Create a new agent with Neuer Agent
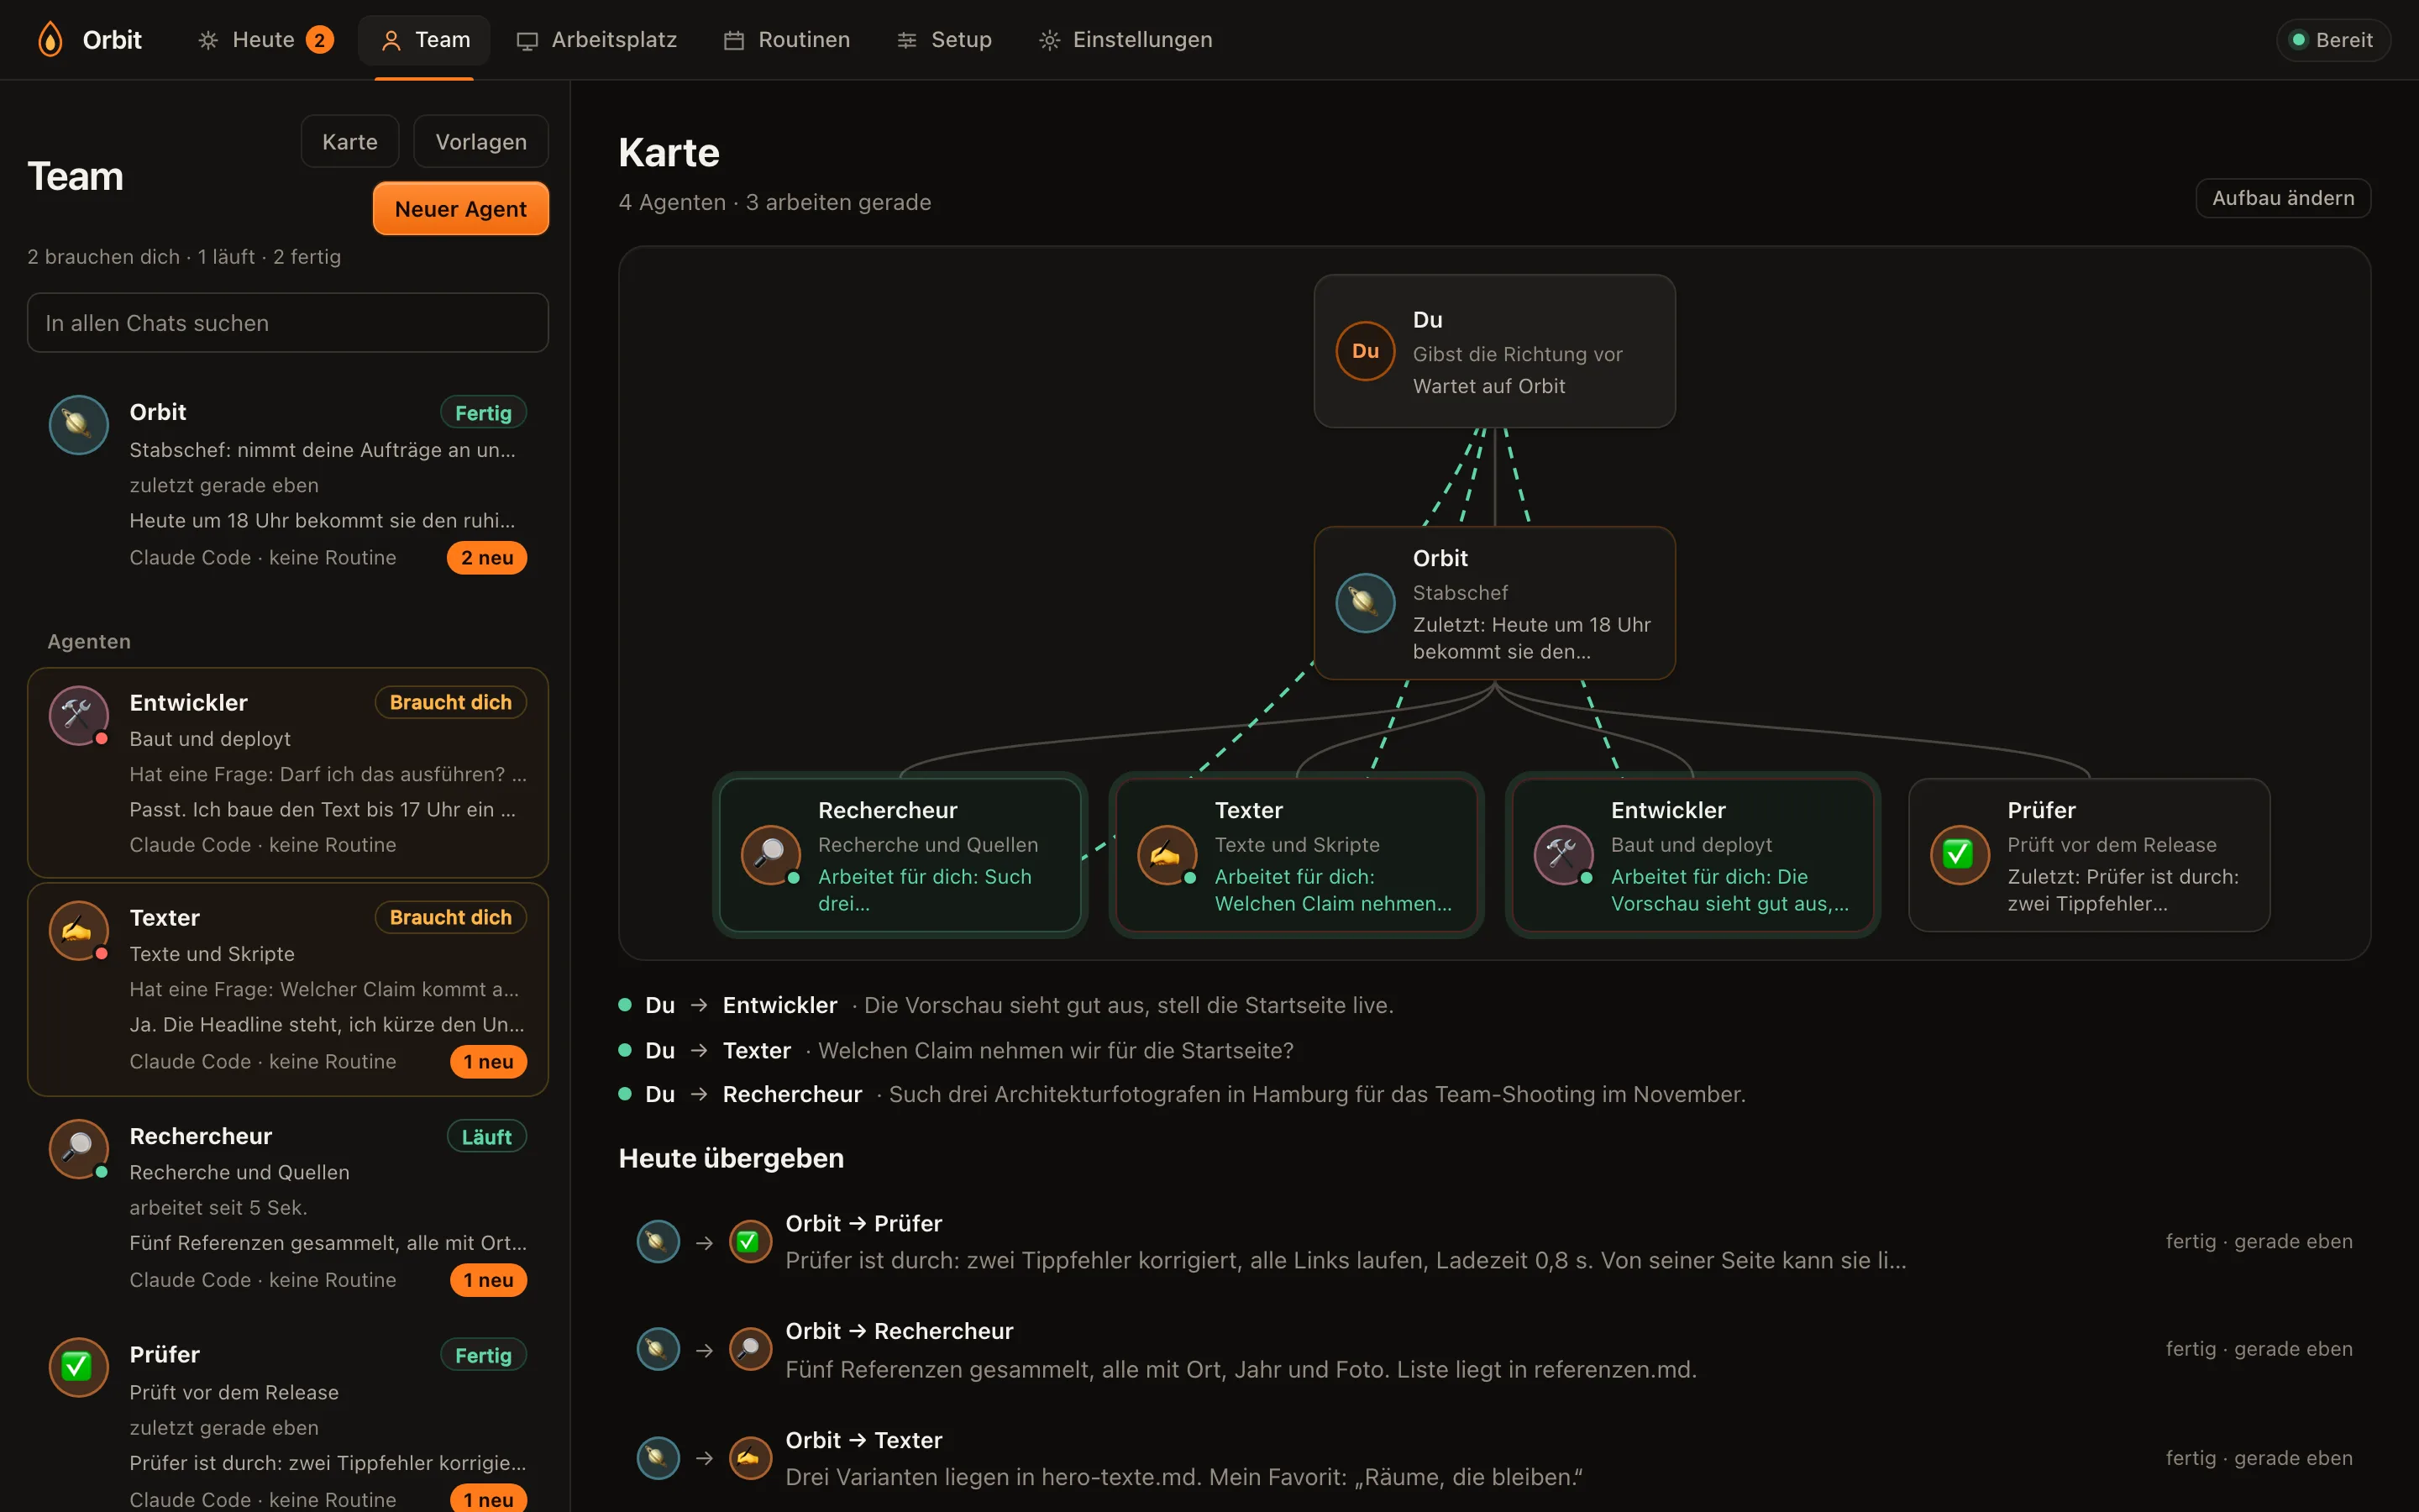Screen dimensions: 2419x1512 461,208
